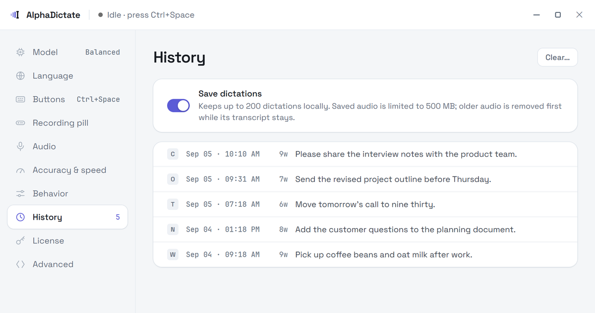Click the AlphaDictate logo icon
Screen dimensions: 595x313
coord(15,15)
